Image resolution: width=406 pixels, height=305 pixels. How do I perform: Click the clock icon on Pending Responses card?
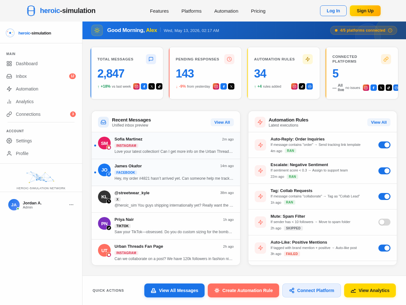pyautogui.click(x=229, y=59)
